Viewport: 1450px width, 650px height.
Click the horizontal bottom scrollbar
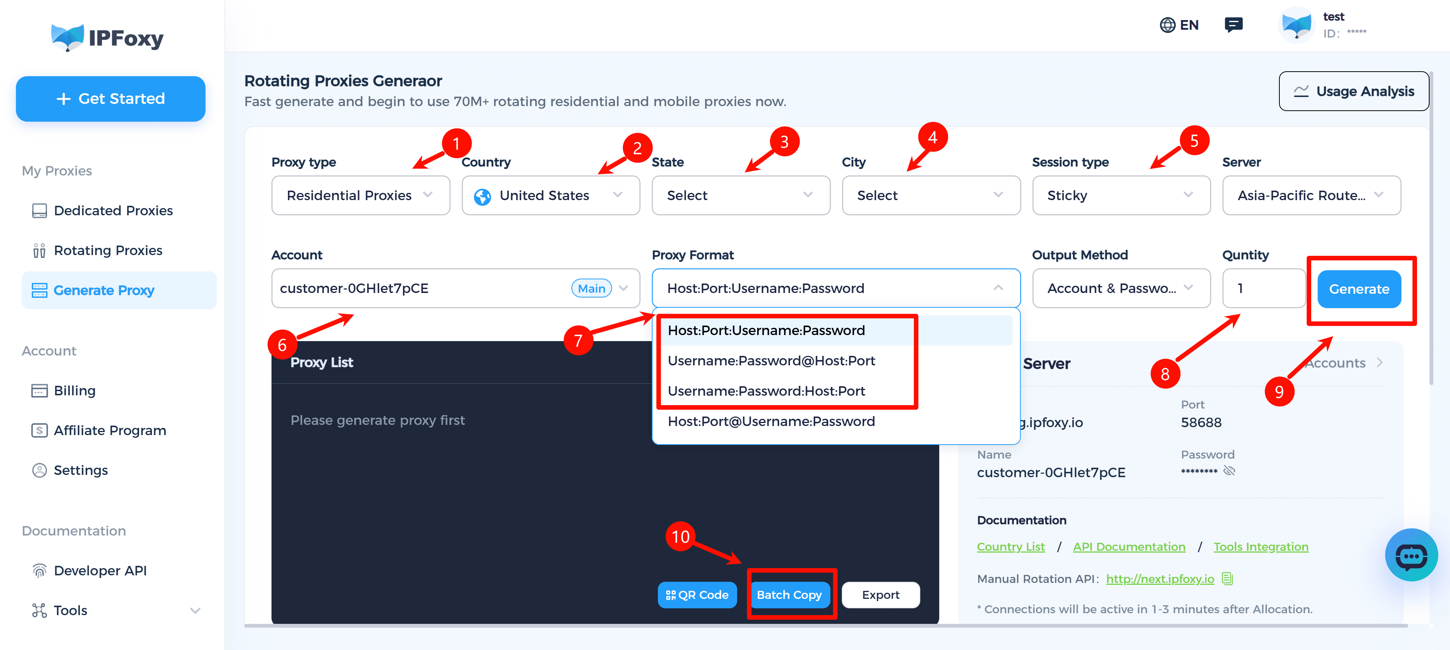pyautogui.click(x=826, y=625)
